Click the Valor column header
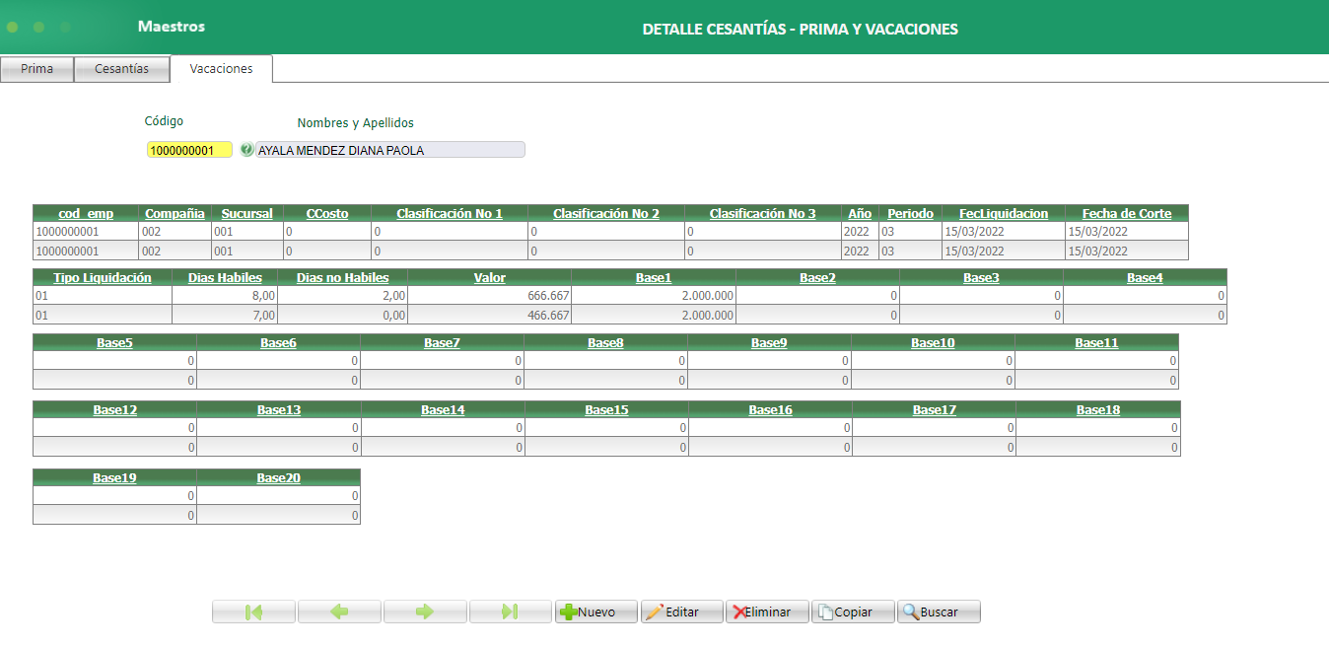The width and height of the screenshot is (1329, 648). point(490,277)
